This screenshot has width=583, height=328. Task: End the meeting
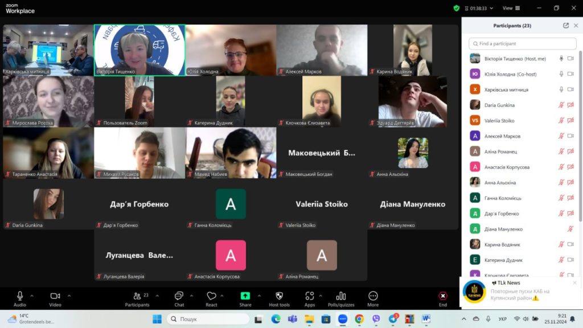pyautogui.click(x=443, y=298)
